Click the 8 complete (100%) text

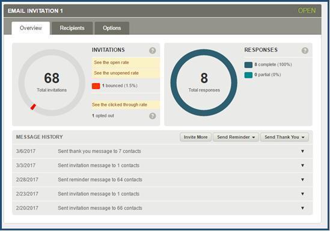tap(273, 64)
